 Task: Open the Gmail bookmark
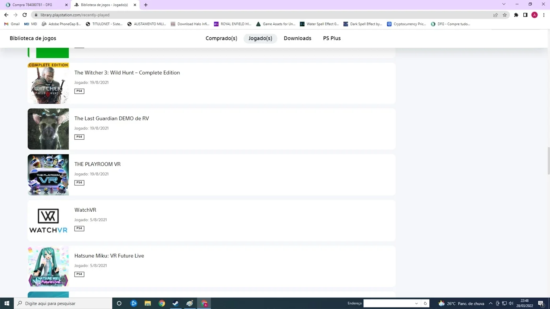12,24
